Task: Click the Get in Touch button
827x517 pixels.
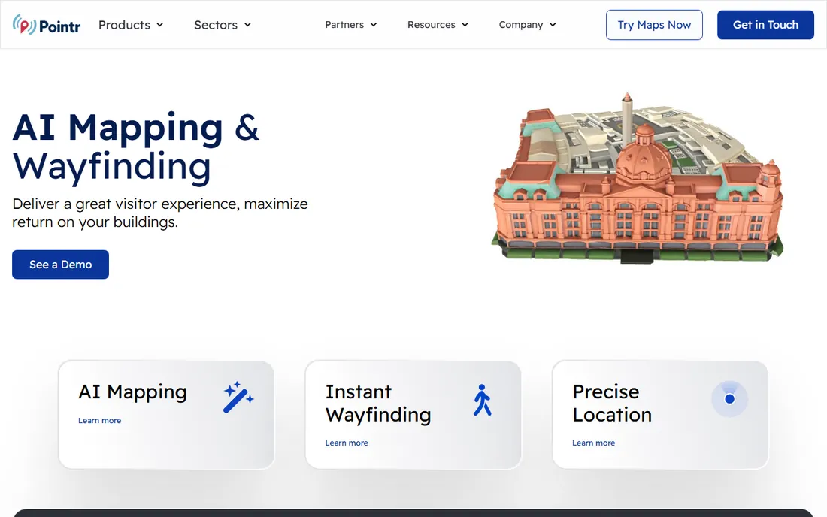Action: (765, 25)
